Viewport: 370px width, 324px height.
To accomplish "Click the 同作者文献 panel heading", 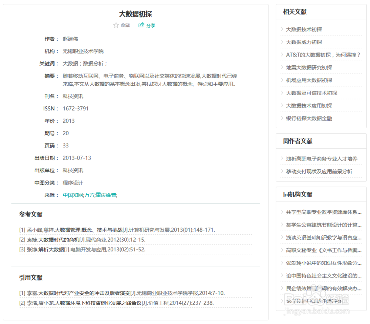I will pos(298,141).
